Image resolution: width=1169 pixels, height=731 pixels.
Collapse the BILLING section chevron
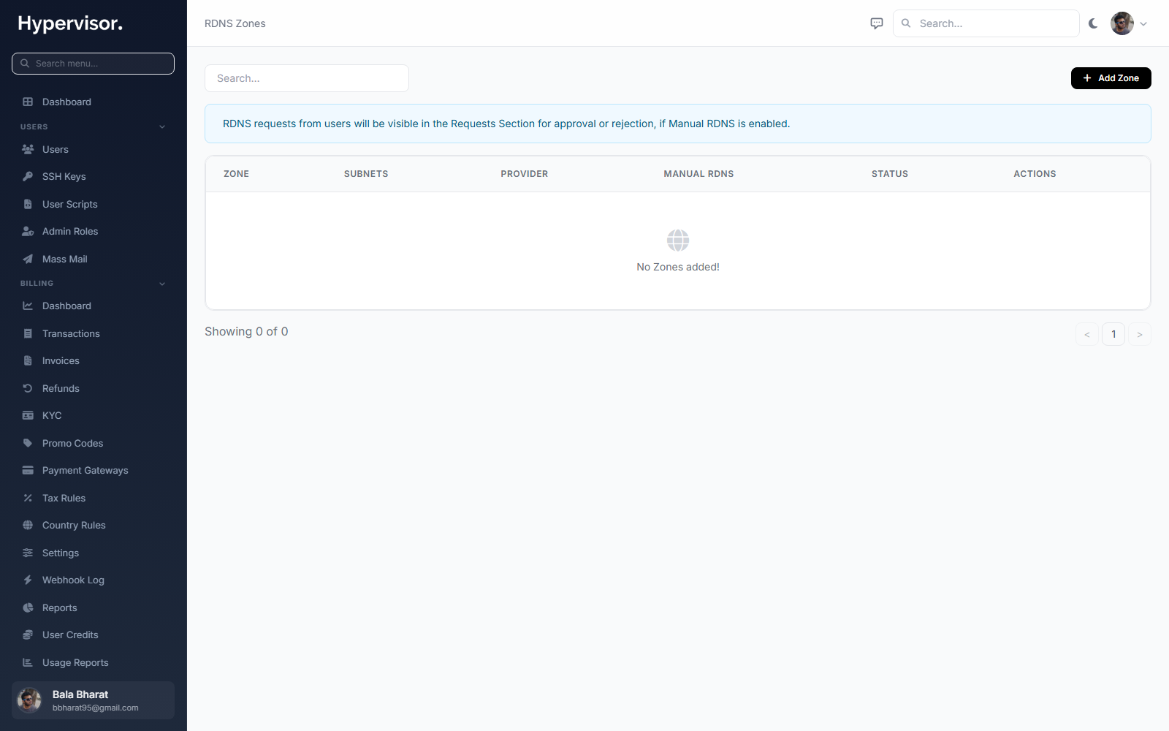pyautogui.click(x=162, y=284)
